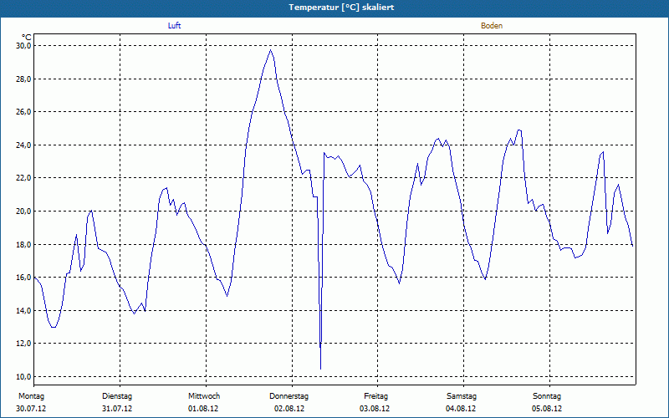
Task: Select the 14,0 y-axis value
Action: tap(24, 310)
